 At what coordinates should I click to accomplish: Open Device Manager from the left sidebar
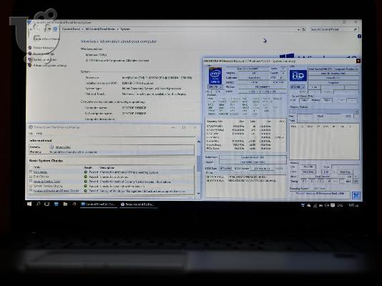pos(44,48)
